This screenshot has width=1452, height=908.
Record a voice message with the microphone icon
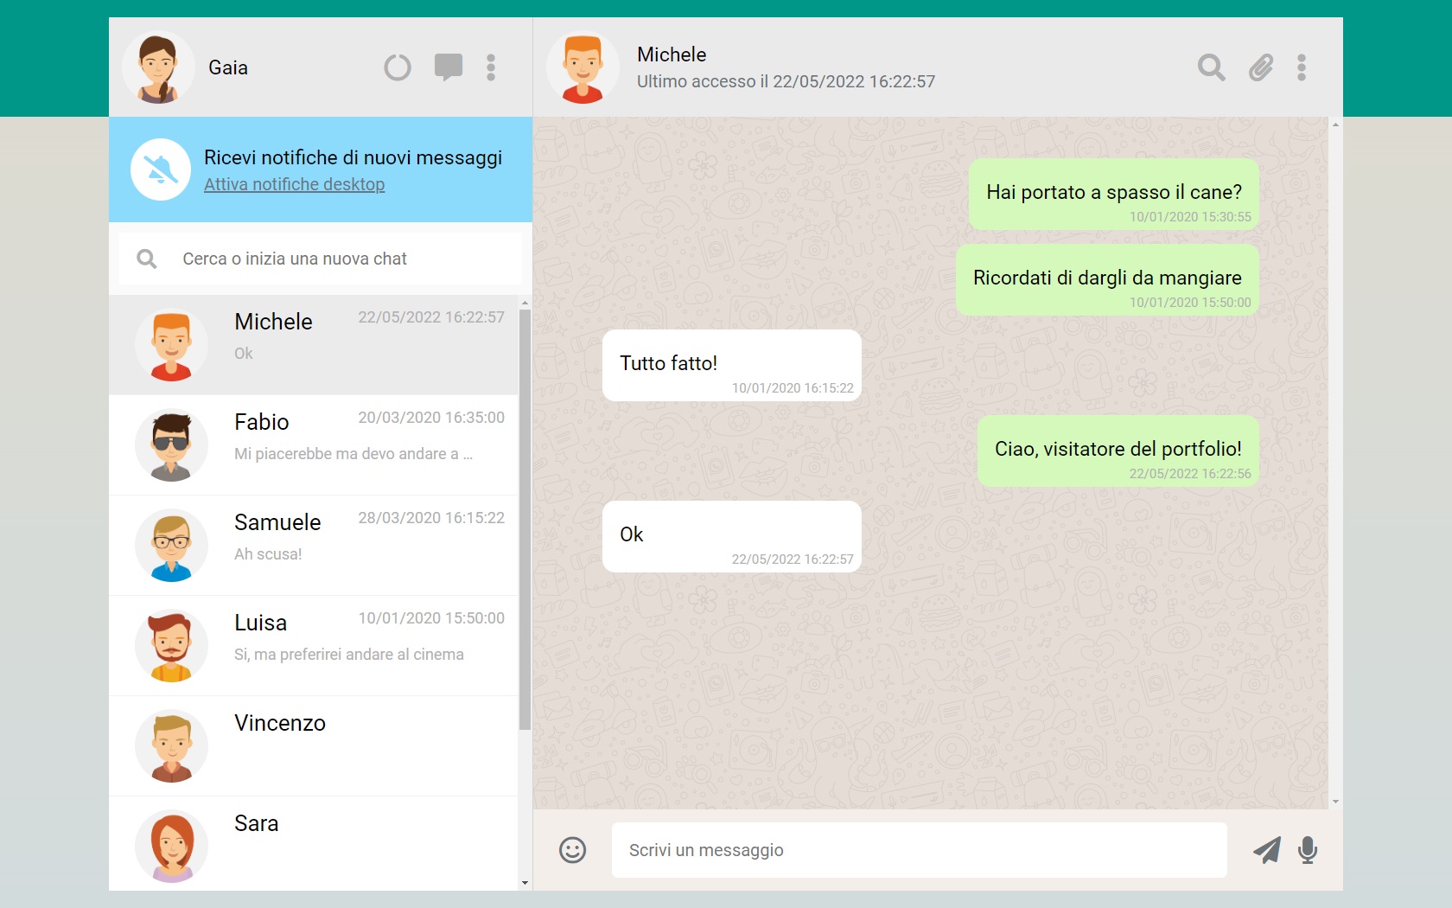pyautogui.click(x=1308, y=850)
